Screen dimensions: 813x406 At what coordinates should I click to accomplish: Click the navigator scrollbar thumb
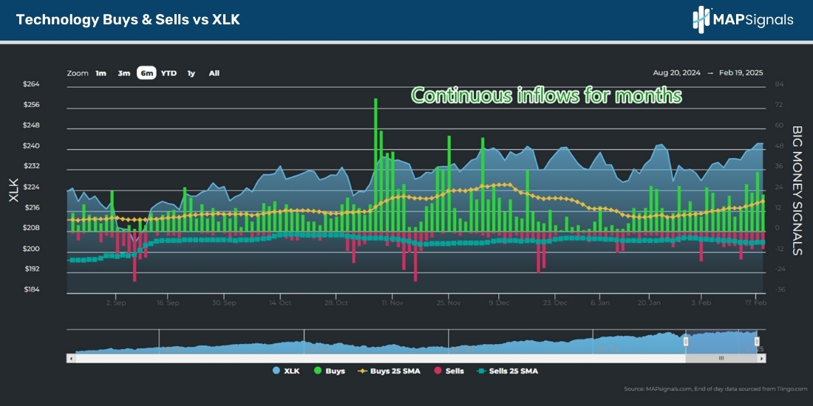coord(721,358)
